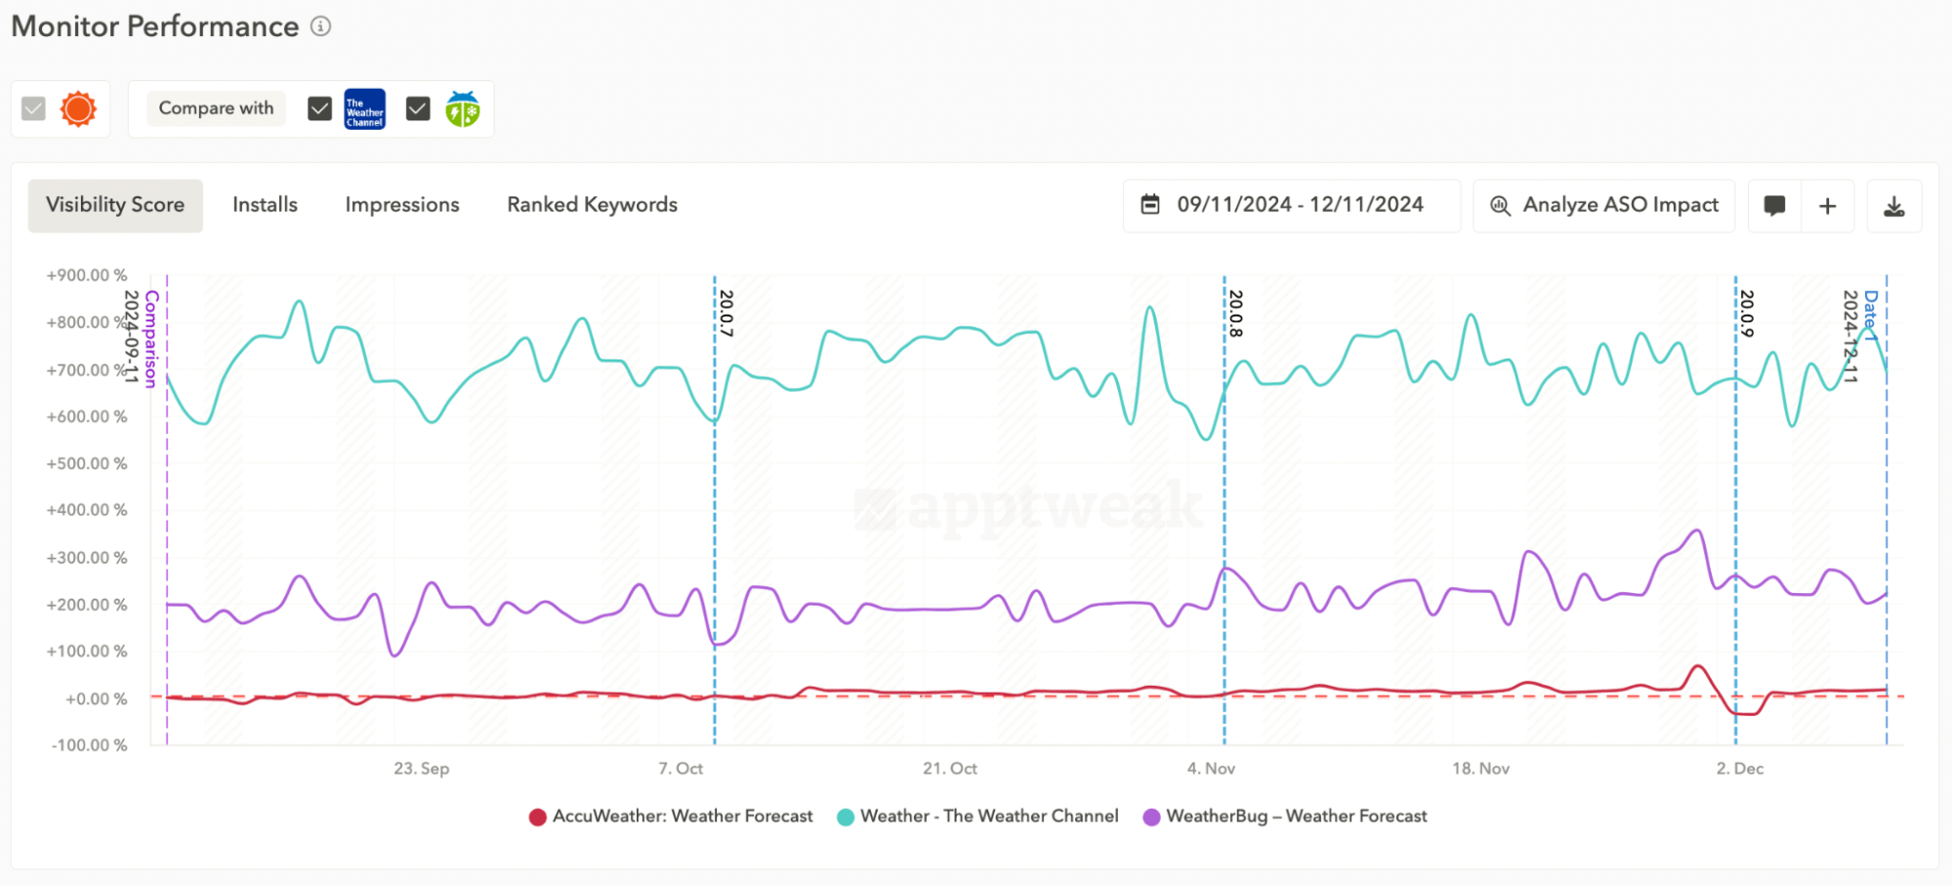1952x886 pixels.
Task: Click the 20.0.7 version marker line
Action: coord(715,508)
